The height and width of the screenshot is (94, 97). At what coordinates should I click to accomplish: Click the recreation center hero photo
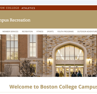[48, 55]
